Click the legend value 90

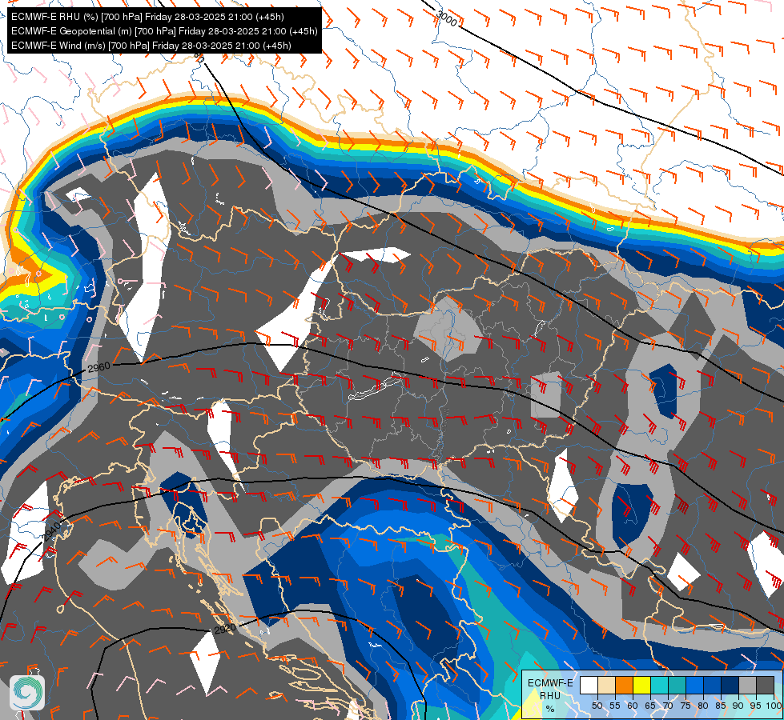(738, 706)
